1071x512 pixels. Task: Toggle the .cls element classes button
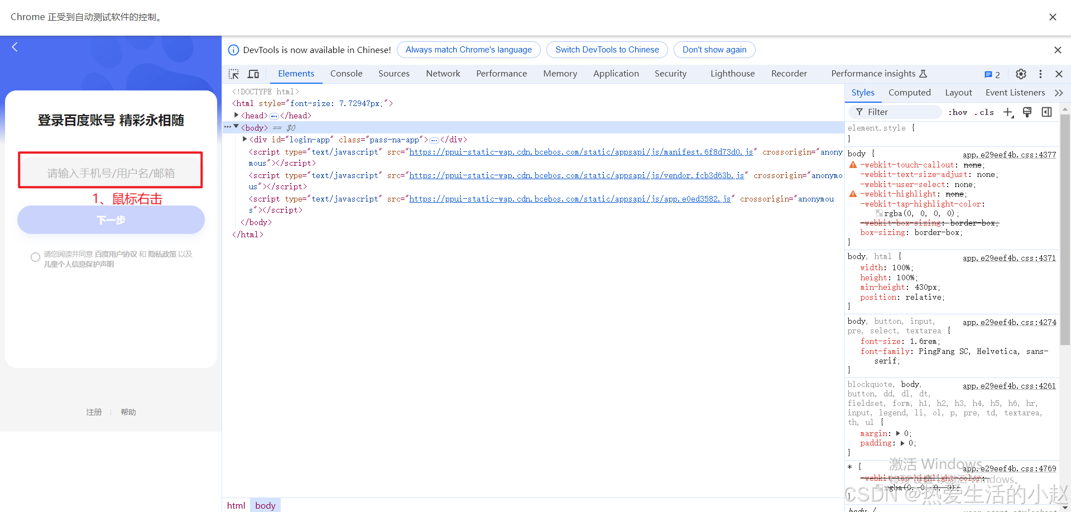(x=984, y=112)
